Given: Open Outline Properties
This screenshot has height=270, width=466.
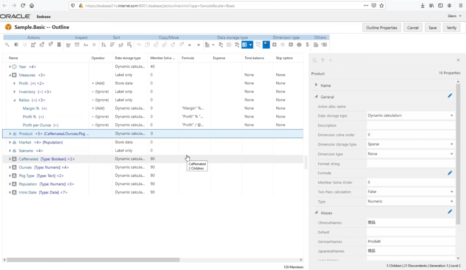Looking at the screenshot, I should tap(382, 28).
